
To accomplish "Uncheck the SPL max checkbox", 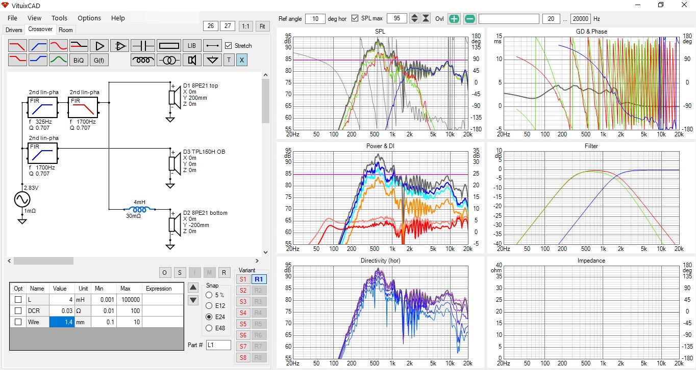I will pyautogui.click(x=355, y=19).
